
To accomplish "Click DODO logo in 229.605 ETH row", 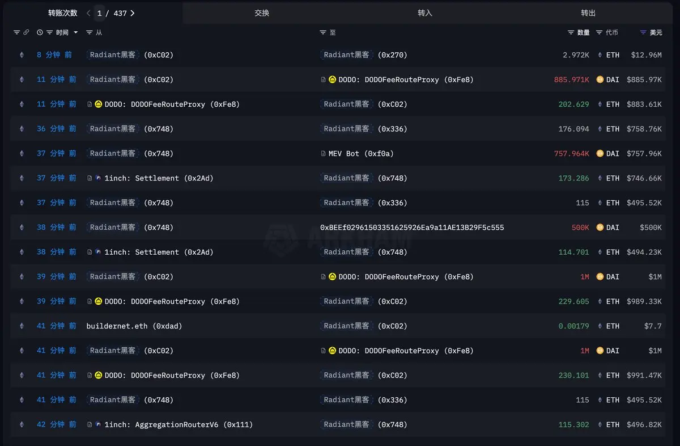I will click(99, 301).
